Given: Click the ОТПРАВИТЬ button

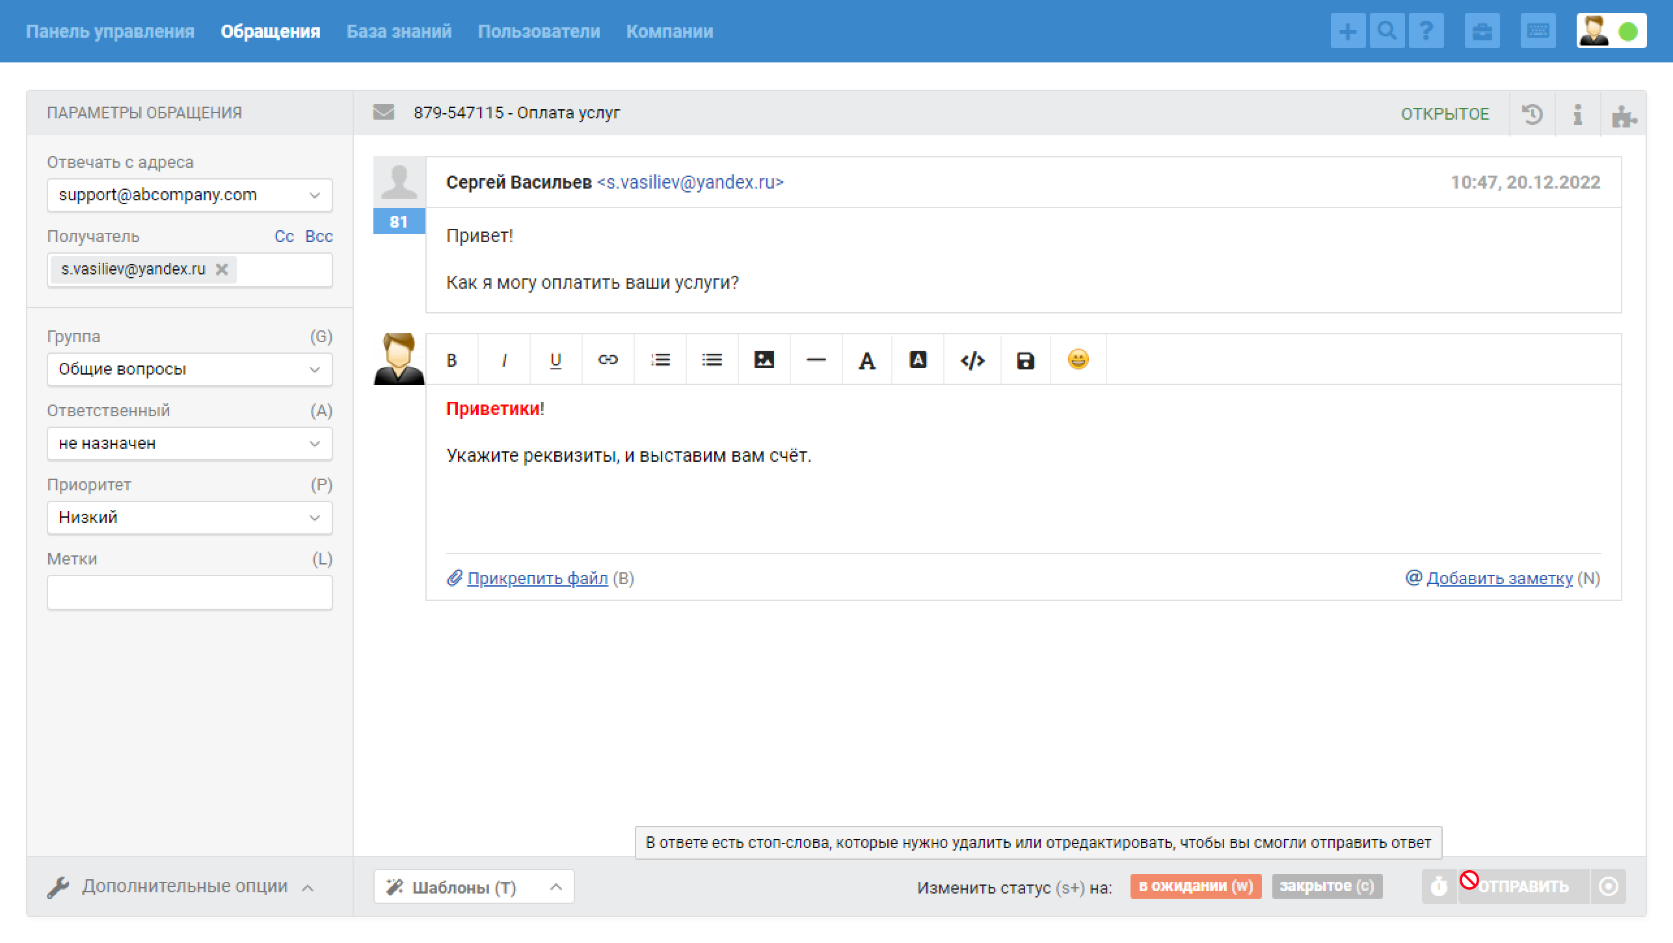Looking at the screenshot, I should pos(1523,886).
